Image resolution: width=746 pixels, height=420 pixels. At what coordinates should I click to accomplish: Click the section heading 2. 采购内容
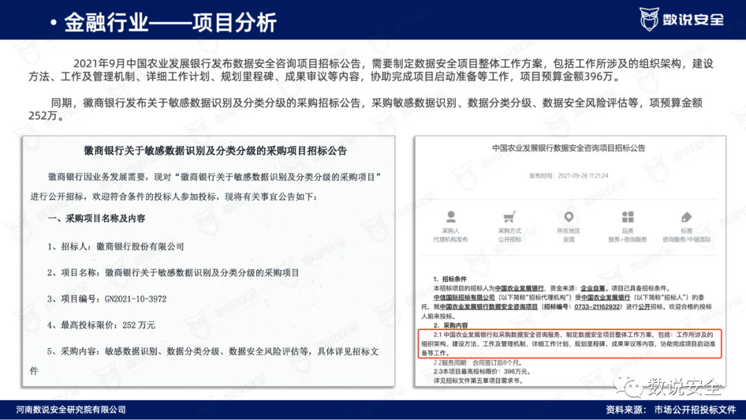(x=450, y=325)
